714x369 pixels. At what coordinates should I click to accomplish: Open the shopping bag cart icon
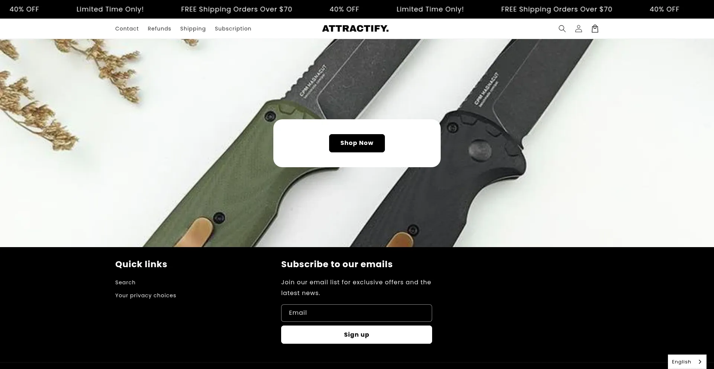[595, 29]
